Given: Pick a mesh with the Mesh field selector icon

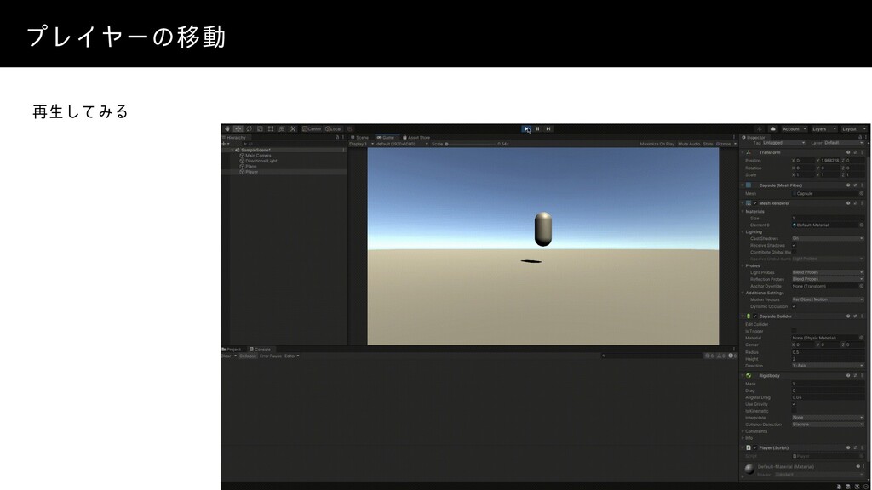Looking at the screenshot, I should (861, 193).
